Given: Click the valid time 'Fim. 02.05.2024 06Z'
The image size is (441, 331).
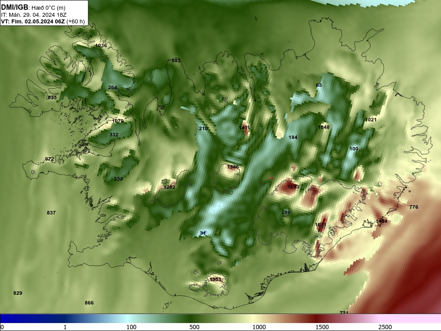Looking at the screenshot, I should [x=38, y=22].
